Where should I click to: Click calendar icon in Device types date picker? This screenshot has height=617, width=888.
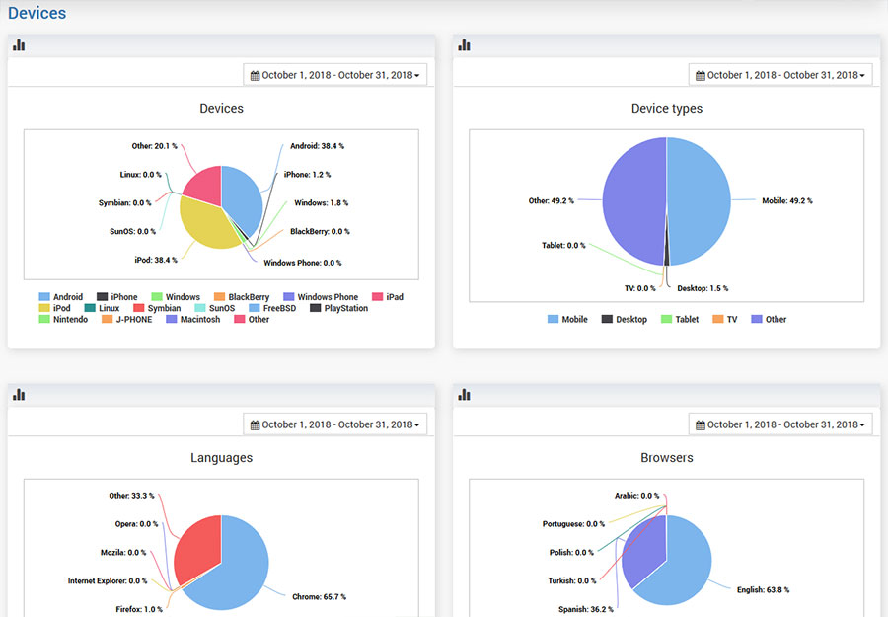[x=701, y=76]
